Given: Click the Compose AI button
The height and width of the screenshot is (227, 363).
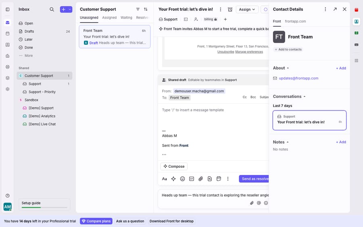Looking at the screenshot, I should (x=174, y=167).
